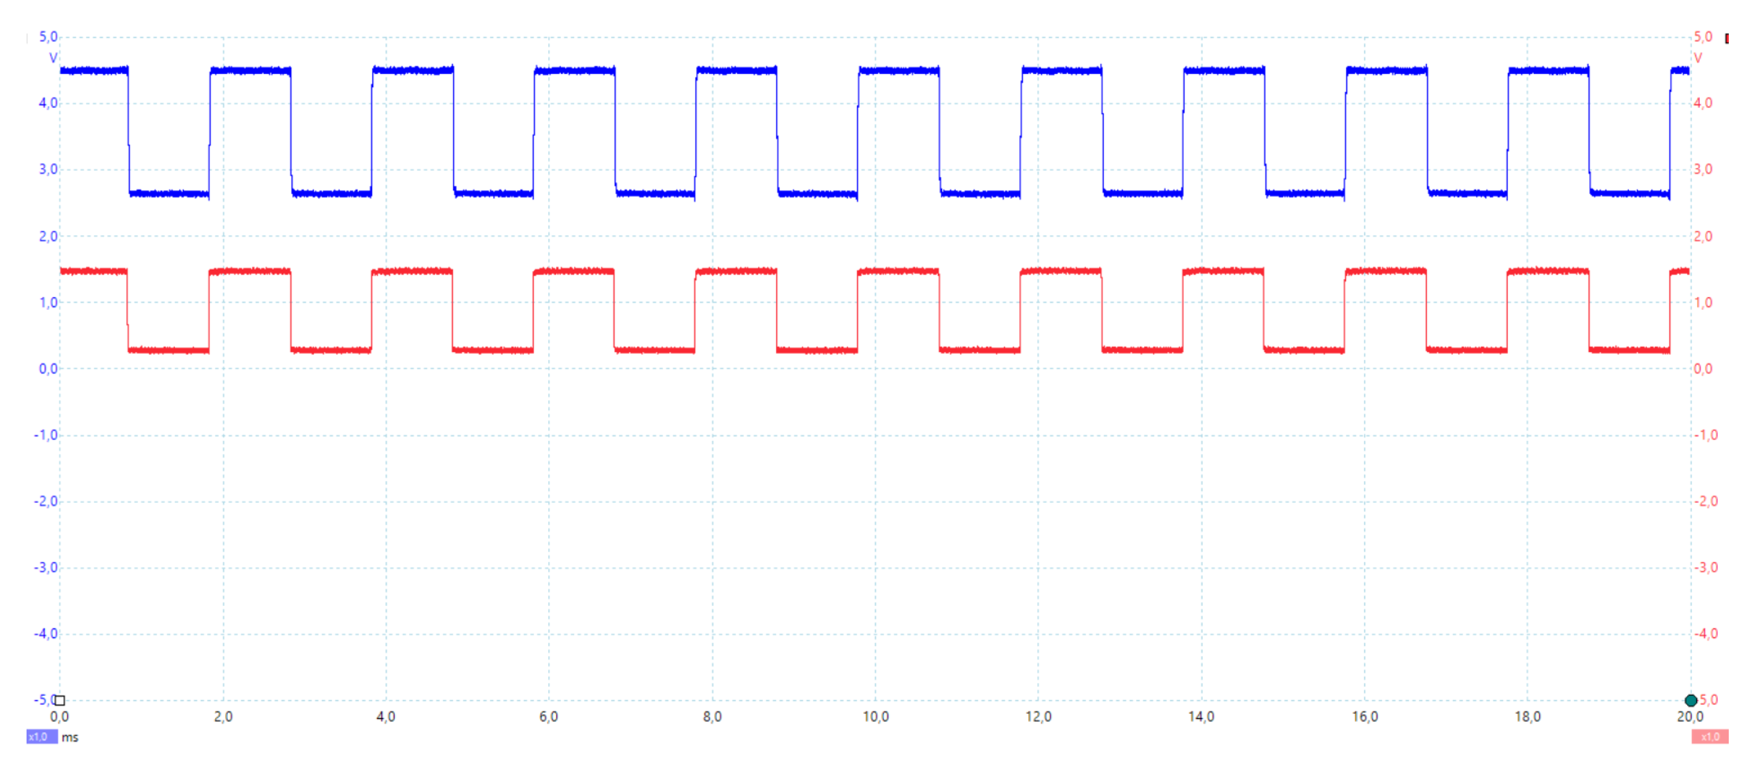
Task: Click the blue -2,0 label on left axis
Action: 46,501
